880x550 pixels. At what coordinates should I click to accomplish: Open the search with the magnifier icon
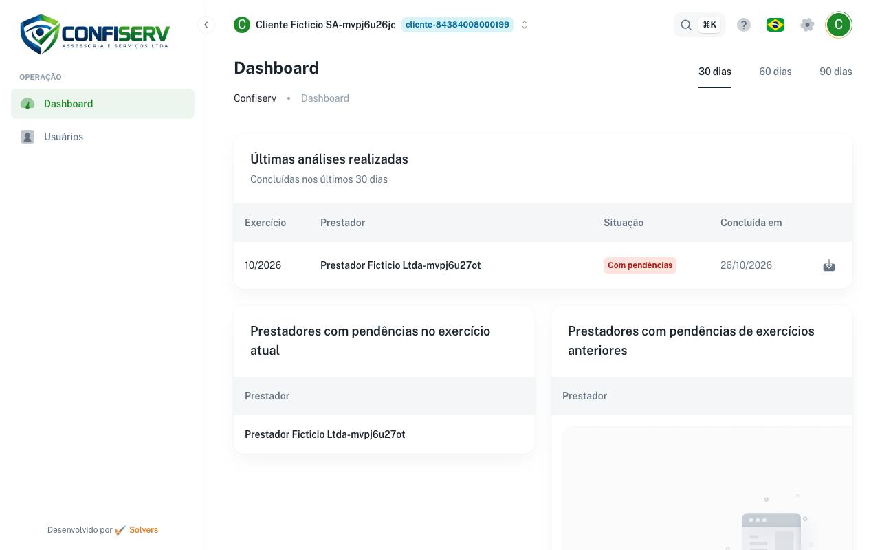click(x=686, y=25)
